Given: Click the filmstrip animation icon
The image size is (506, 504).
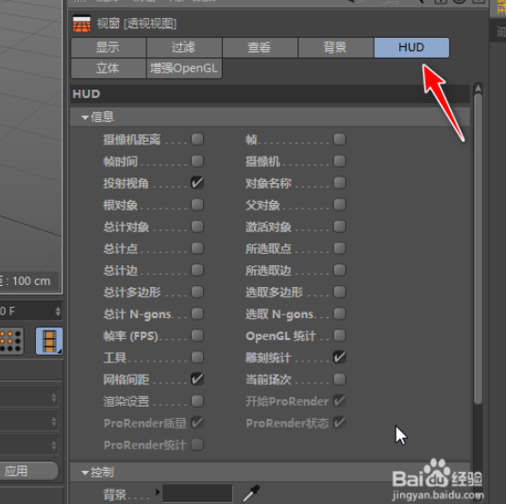Looking at the screenshot, I should (49, 341).
